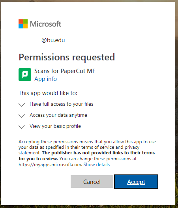Click the Microsoft four-color logo
The width and height of the screenshot is (178, 208).
(23, 24)
